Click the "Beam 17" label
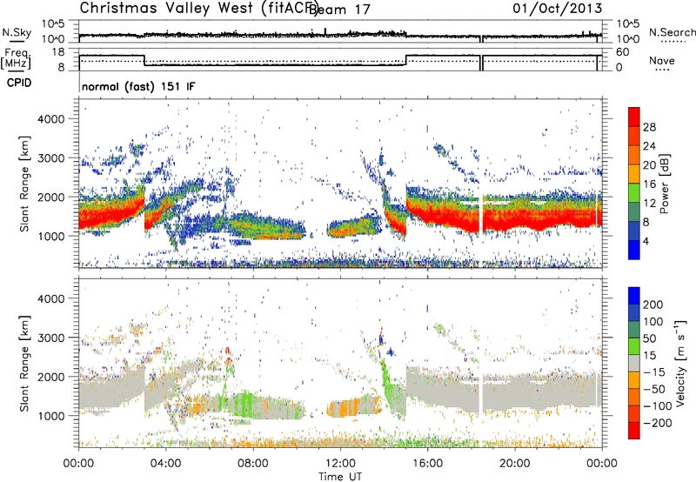Viewport: 696px width, 482px height. point(338,10)
